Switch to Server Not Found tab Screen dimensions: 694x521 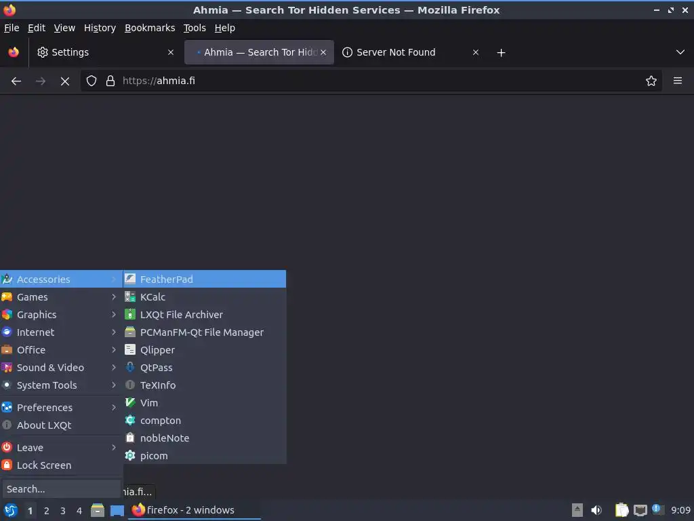click(411, 52)
